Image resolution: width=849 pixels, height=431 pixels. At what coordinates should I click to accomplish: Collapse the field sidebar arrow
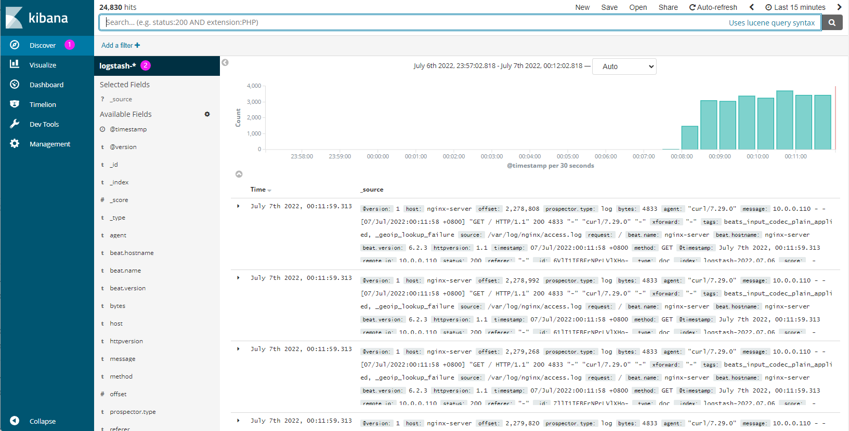(225, 62)
